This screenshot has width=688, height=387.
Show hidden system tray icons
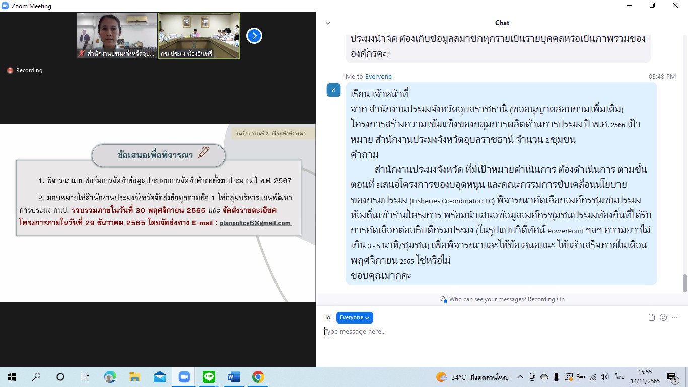tap(520, 377)
